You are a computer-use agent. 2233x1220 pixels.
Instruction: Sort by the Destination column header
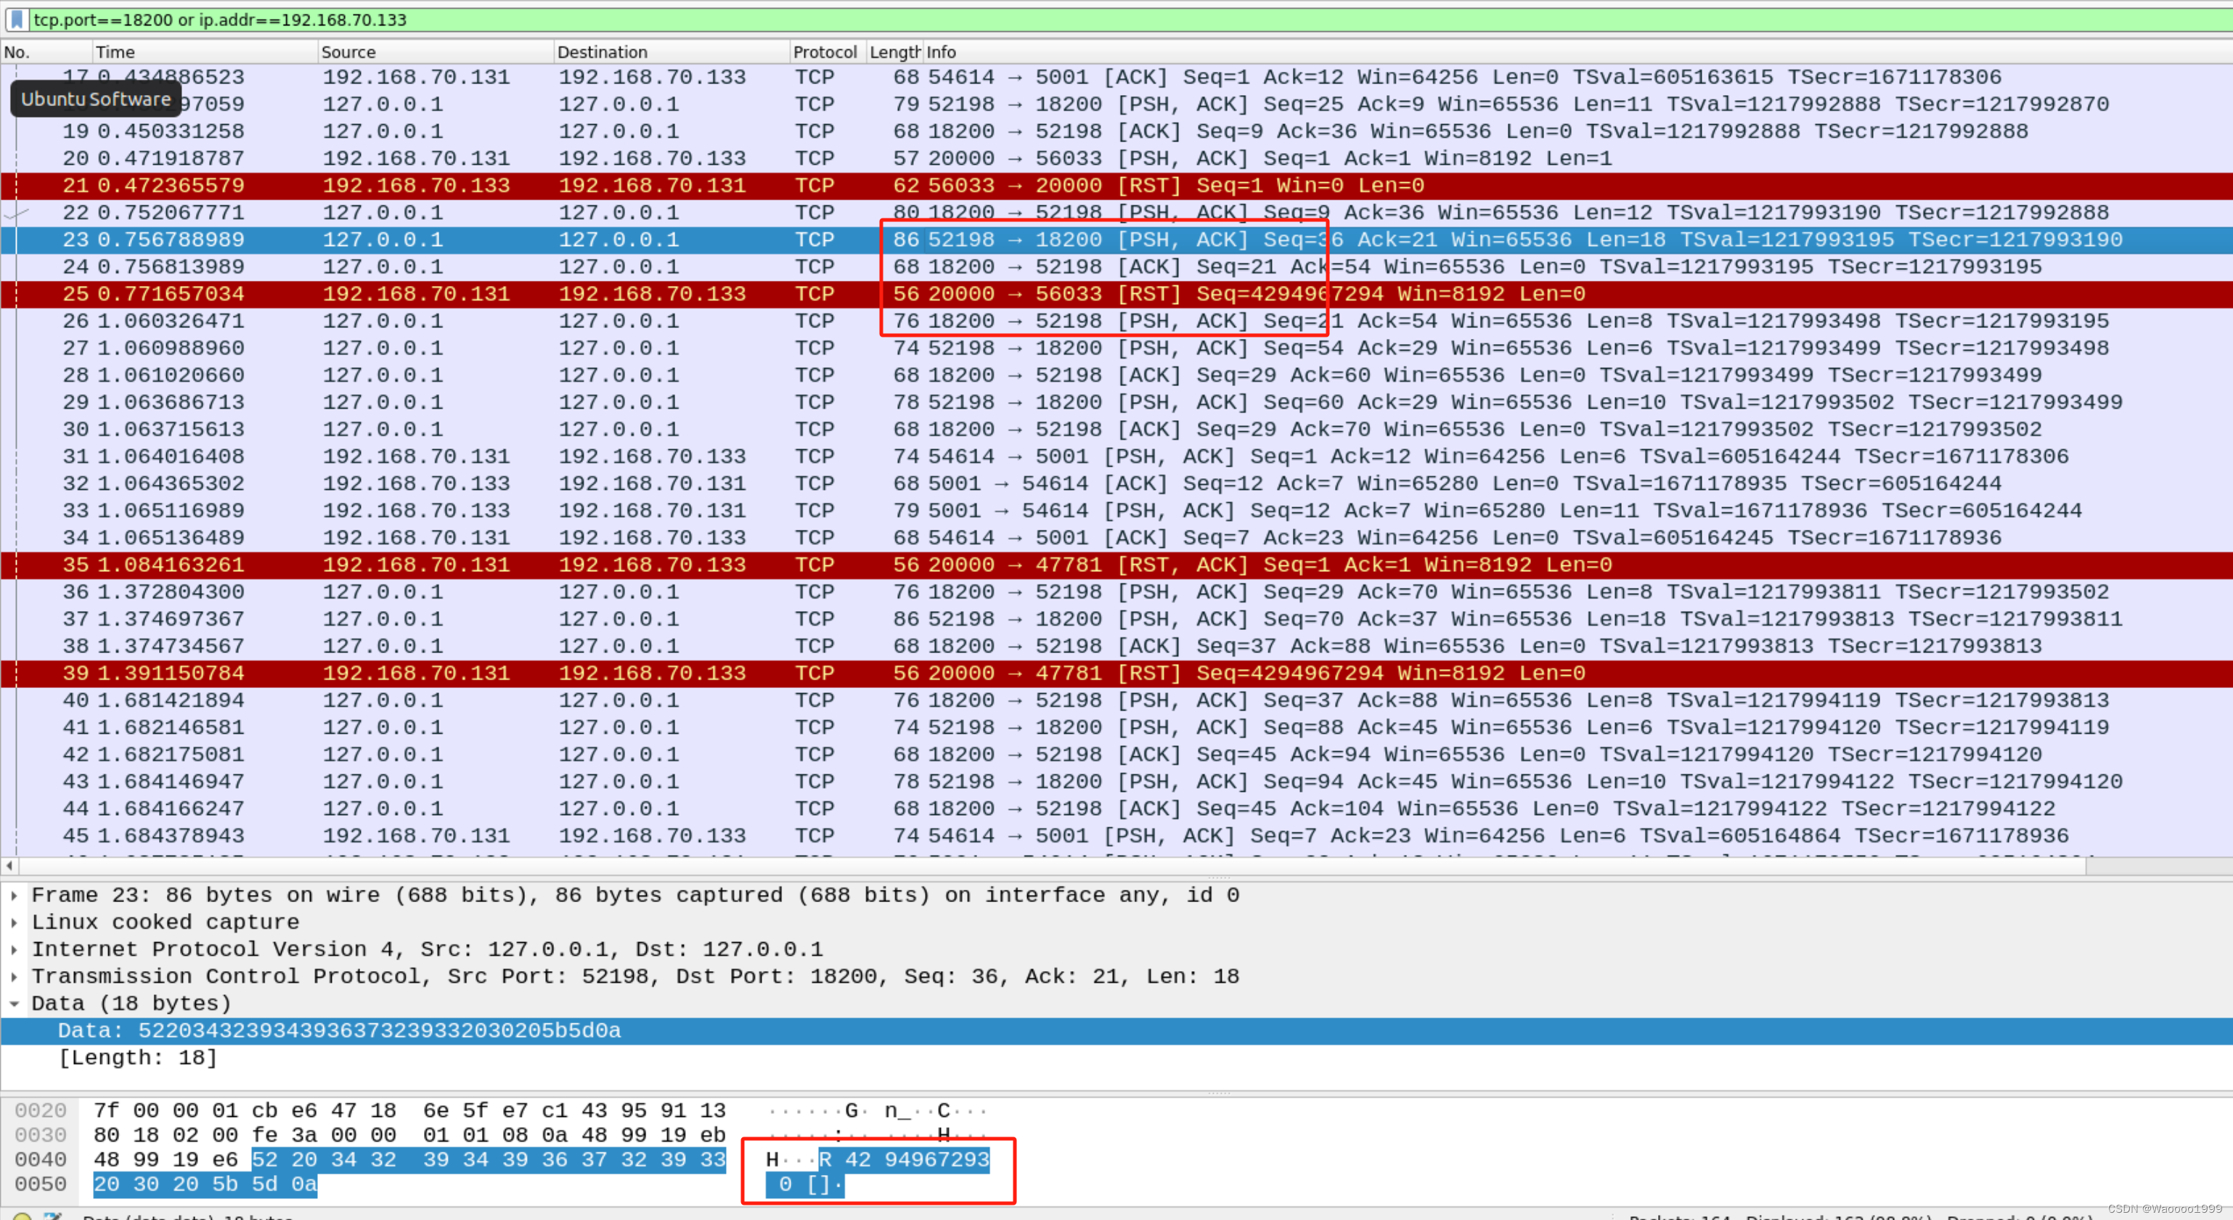671,52
